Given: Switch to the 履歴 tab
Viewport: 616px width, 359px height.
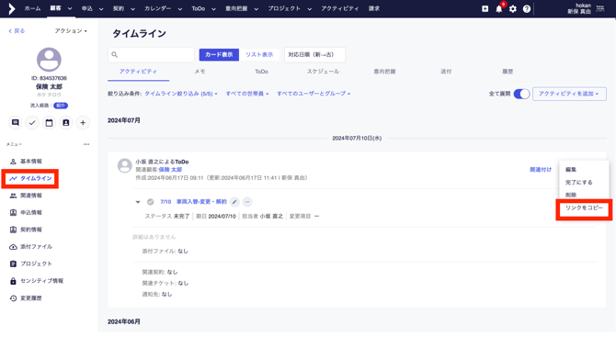Looking at the screenshot, I should [x=508, y=72].
